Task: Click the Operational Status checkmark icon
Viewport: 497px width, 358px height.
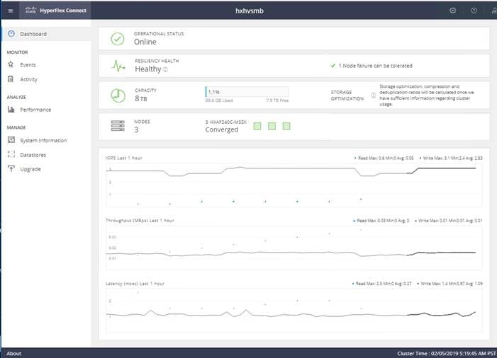Action: [x=118, y=39]
